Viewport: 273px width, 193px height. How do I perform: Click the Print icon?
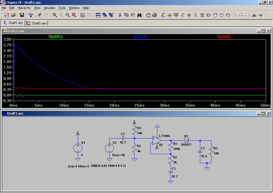click(x=155, y=15)
